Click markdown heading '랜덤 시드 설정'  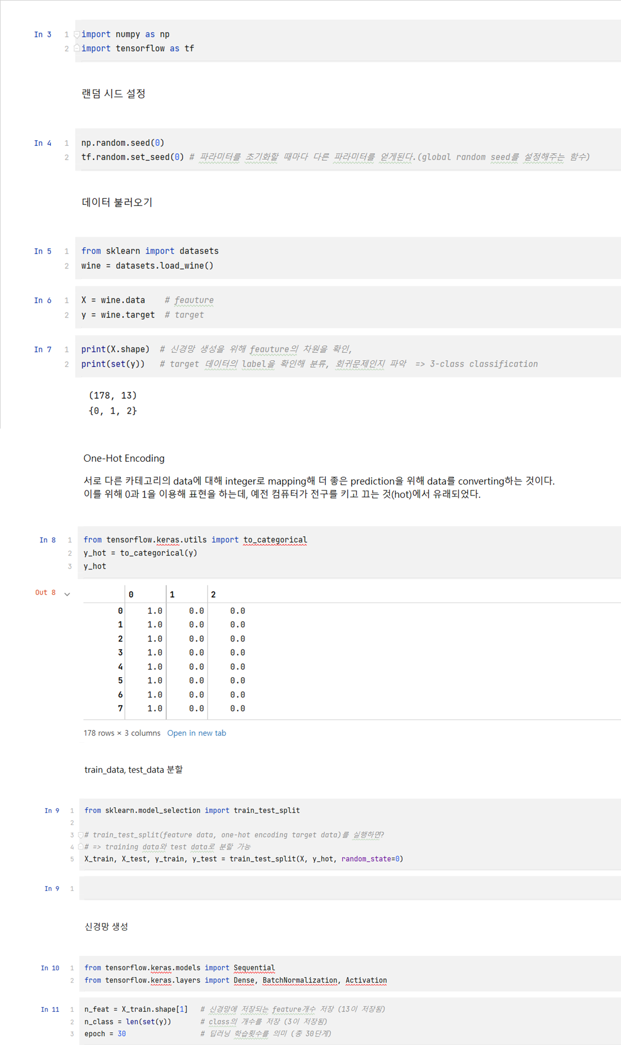point(114,94)
